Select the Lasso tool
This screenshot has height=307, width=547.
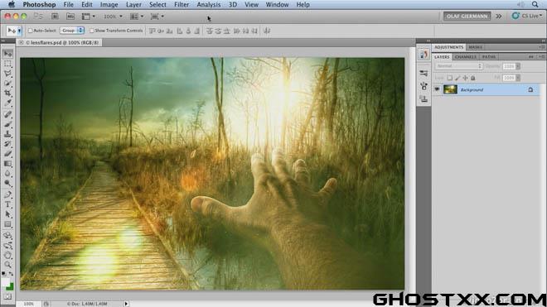7,74
